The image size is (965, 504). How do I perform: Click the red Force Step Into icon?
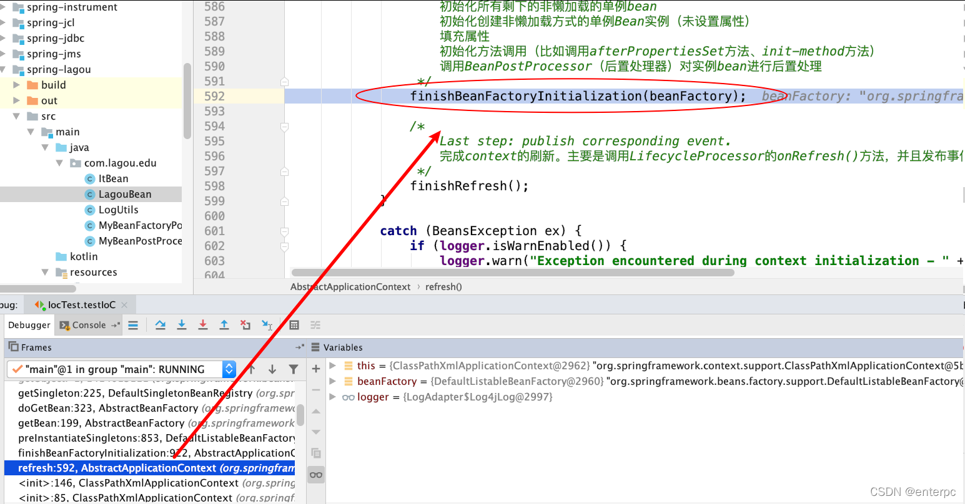203,325
